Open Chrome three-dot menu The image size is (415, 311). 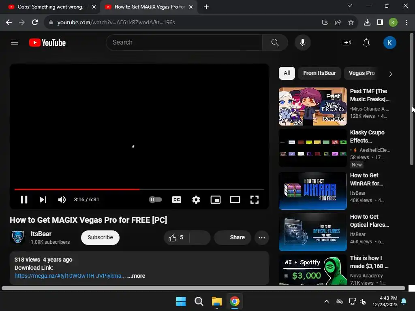click(406, 23)
